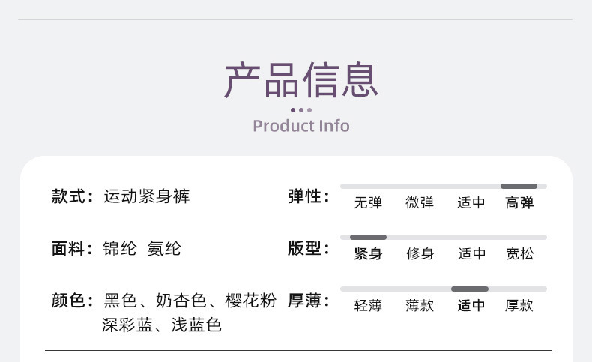Screen dimensions: 592x362
Task: Click the elasticity slider dark handle
Action: click(519, 186)
